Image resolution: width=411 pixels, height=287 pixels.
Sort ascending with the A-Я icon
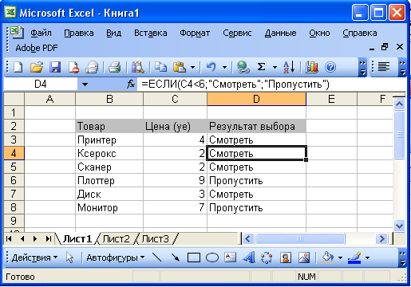[289, 67]
